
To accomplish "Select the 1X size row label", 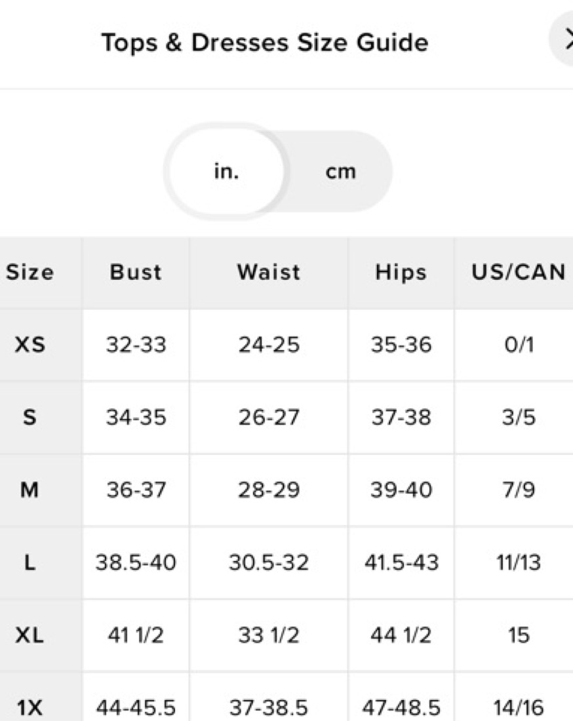I will pyautogui.click(x=30, y=707).
